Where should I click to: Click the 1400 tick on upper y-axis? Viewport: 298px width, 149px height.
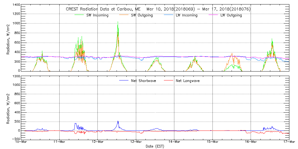click(15, 5)
